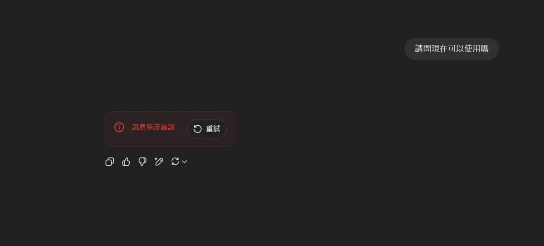Viewport: 544px width, 246px height.
Task: Expand the chevron next to regenerate icon
Action: (x=185, y=162)
